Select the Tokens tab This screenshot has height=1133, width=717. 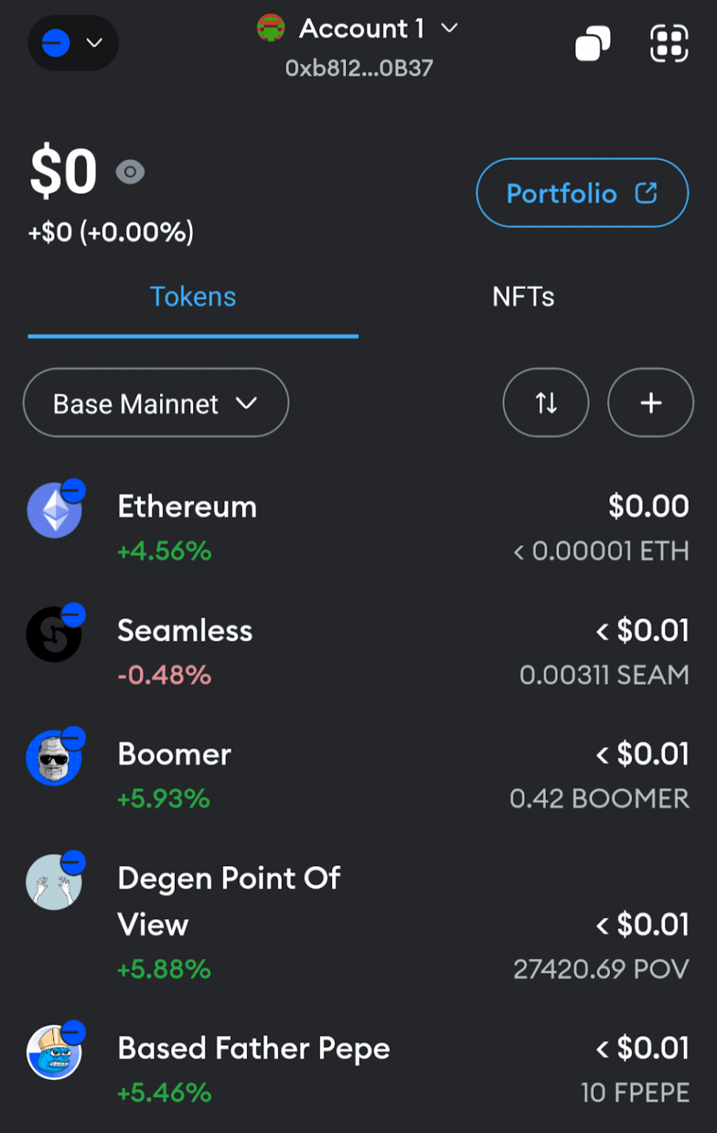tap(193, 297)
